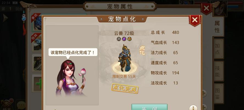Switch to the 加点 tab
Image resolution: width=244 pixels, height=110 pixels.
pyautogui.click(x=217, y=49)
